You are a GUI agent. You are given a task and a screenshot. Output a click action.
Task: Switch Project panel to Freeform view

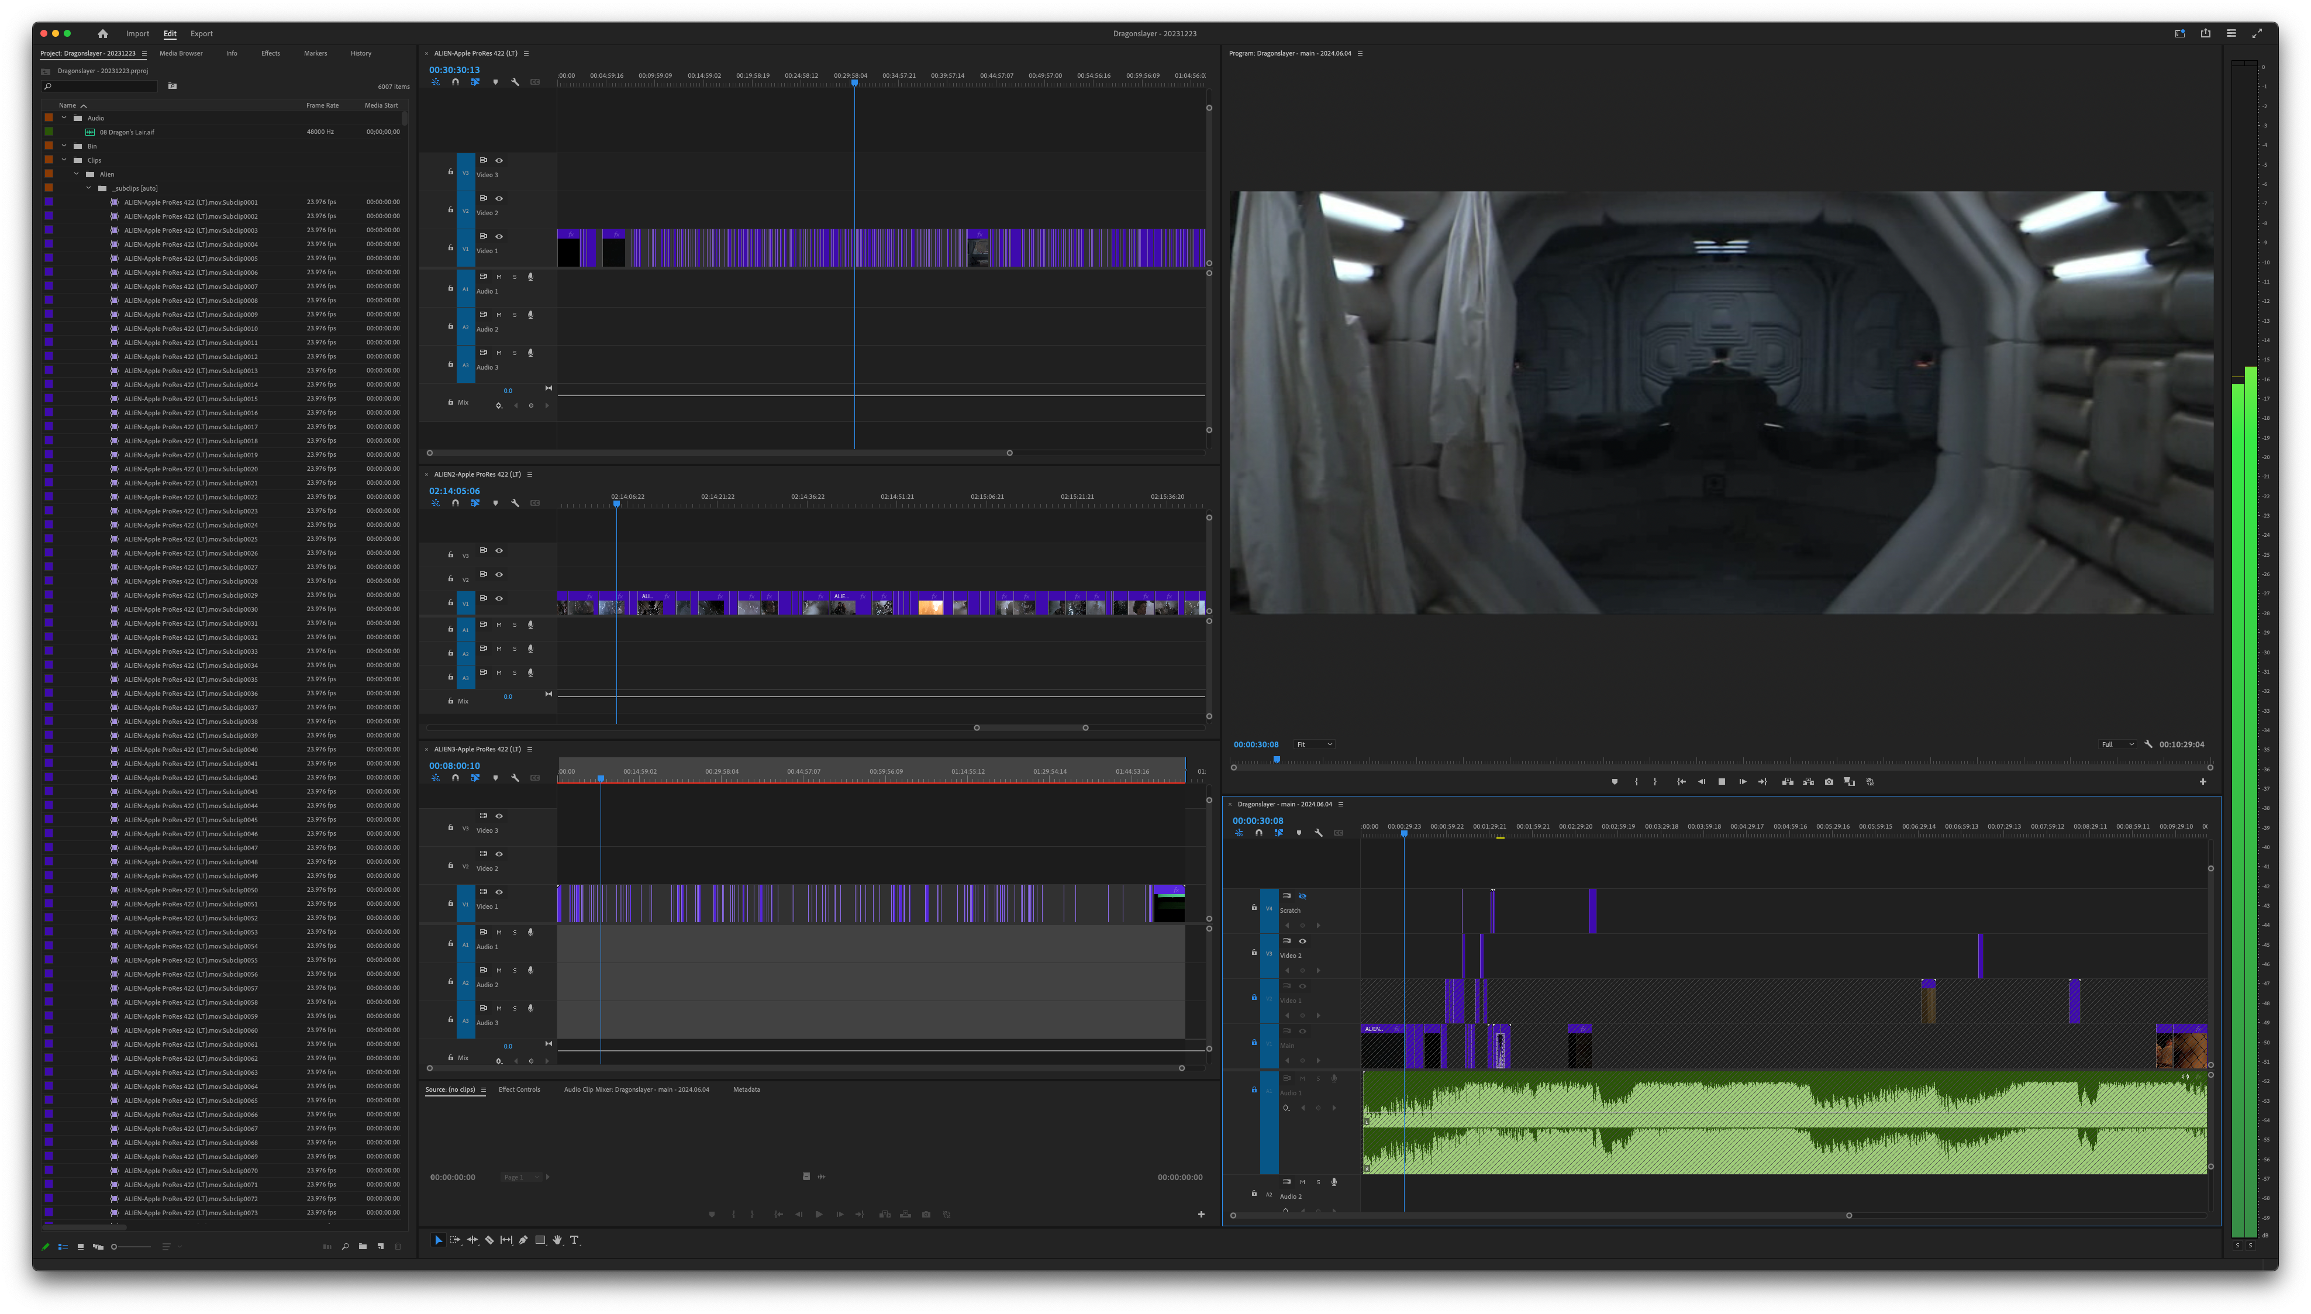click(x=98, y=1246)
